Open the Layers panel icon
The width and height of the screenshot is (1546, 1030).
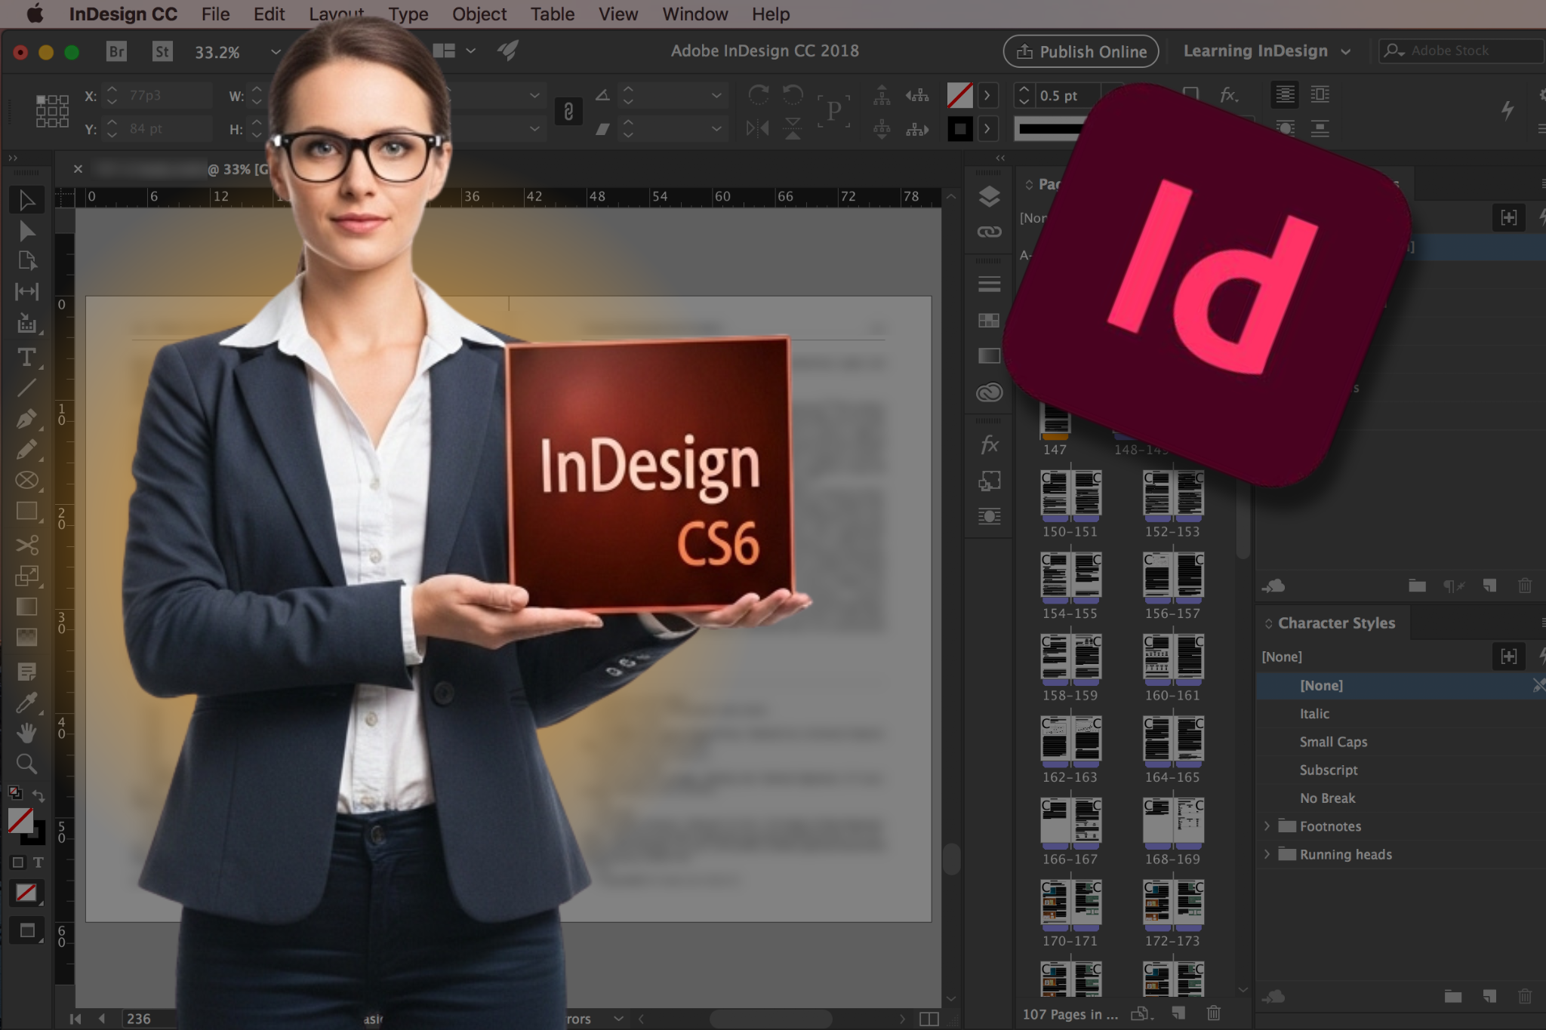click(989, 197)
